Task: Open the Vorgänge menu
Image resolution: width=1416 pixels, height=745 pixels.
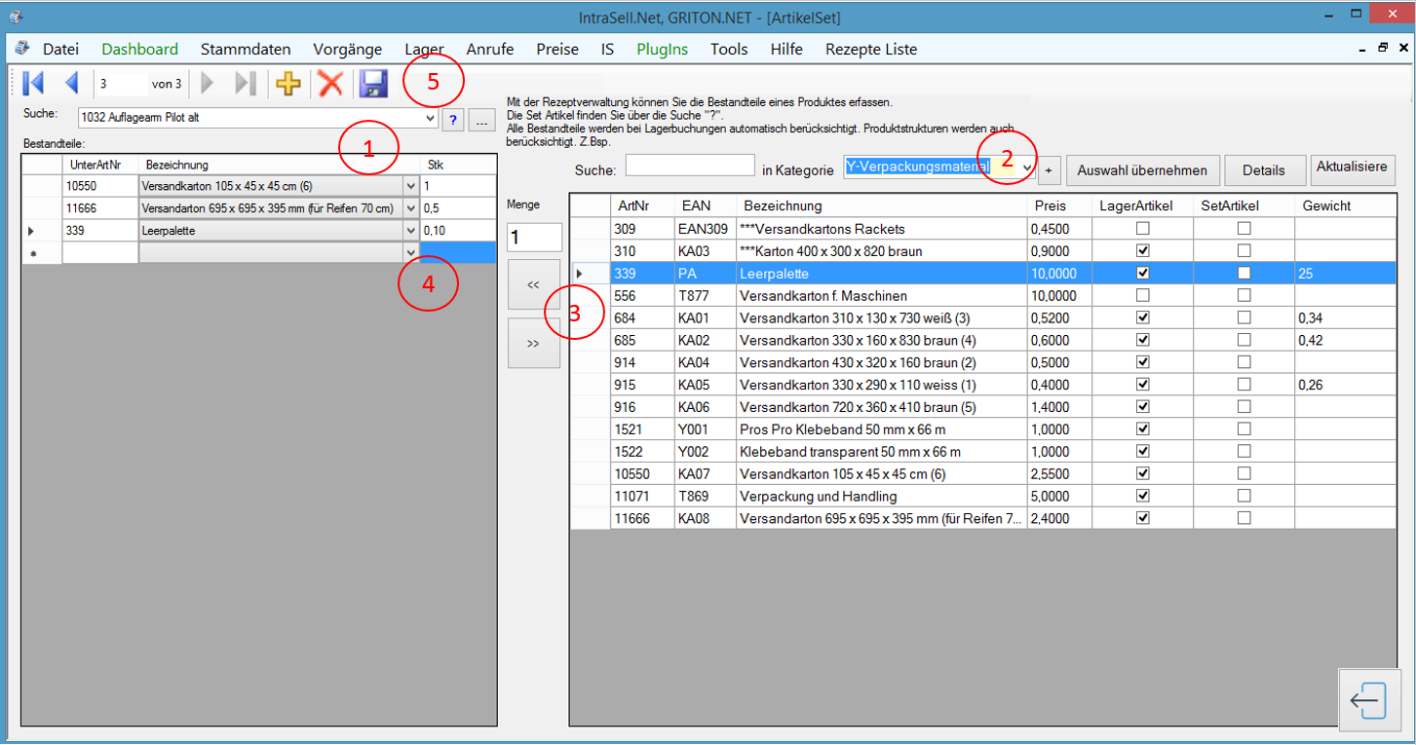Action: pyautogui.click(x=348, y=49)
